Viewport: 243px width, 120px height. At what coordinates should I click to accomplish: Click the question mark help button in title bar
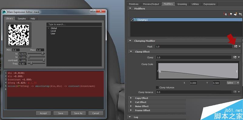click(93, 11)
